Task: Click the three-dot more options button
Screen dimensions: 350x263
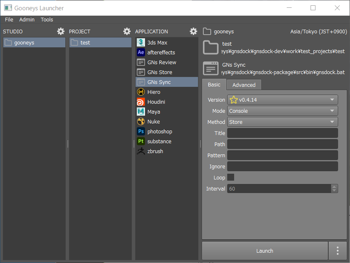Action: click(337, 251)
